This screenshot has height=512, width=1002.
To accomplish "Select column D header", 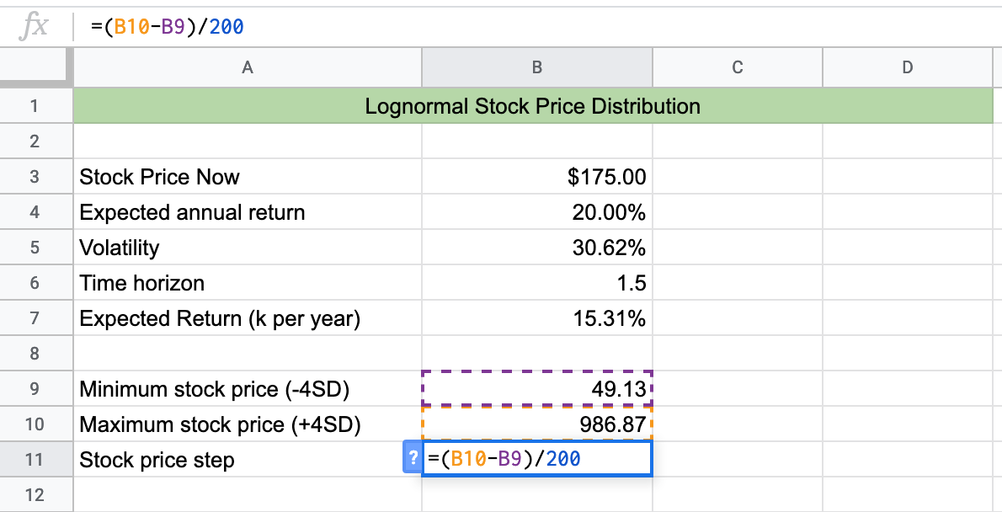I will click(908, 67).
